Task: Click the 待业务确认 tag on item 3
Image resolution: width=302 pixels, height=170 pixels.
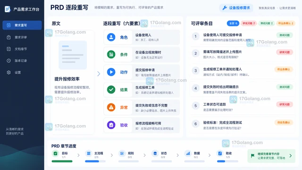Action: click(x=284, y=69)
